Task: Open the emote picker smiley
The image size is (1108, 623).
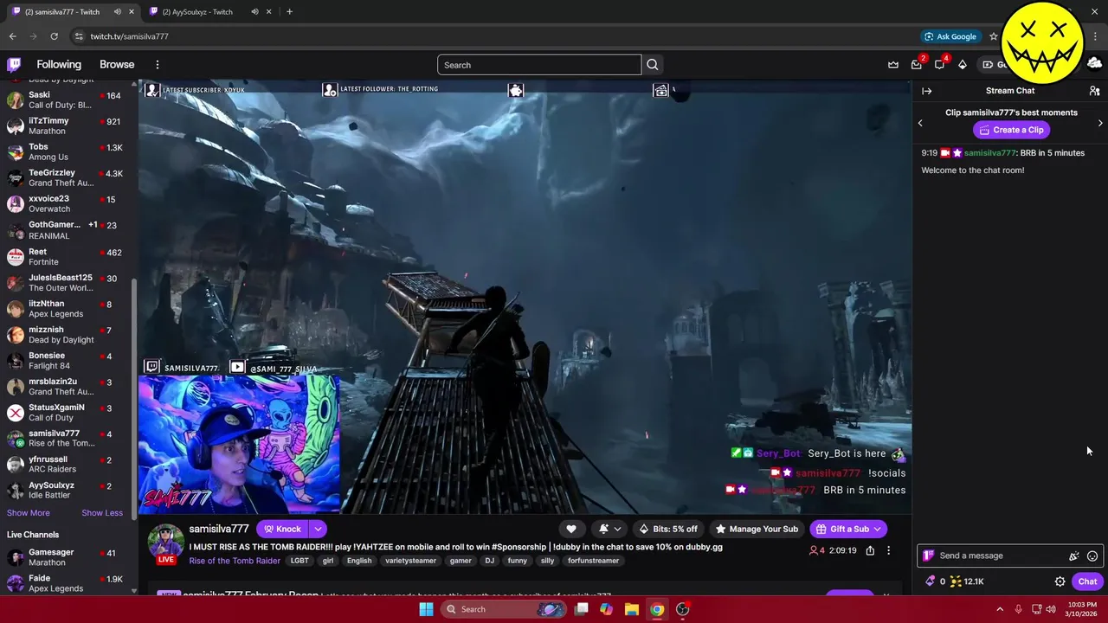Action: tap(1092, 556)
